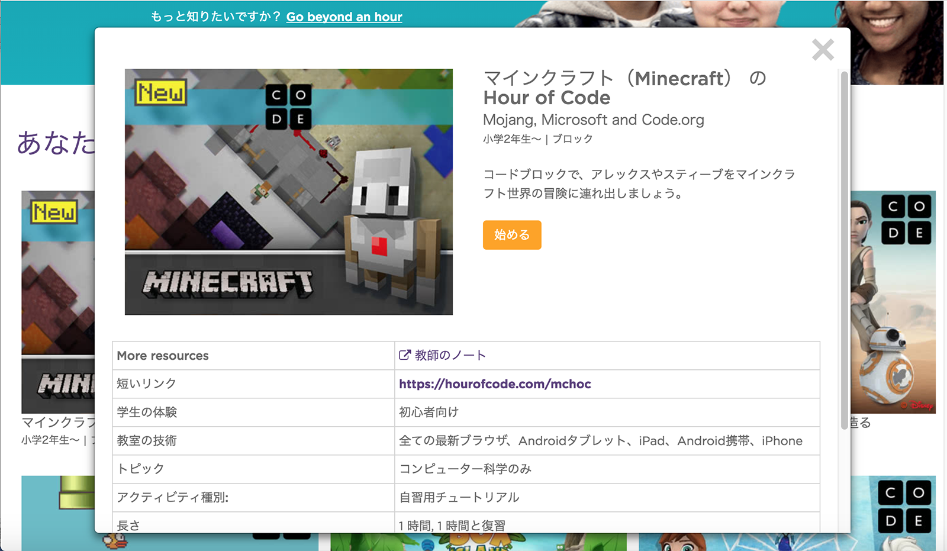Click the New badge on background Minecraft card
This screenshot has height=551, width=947.
click(x=54, y=212)
